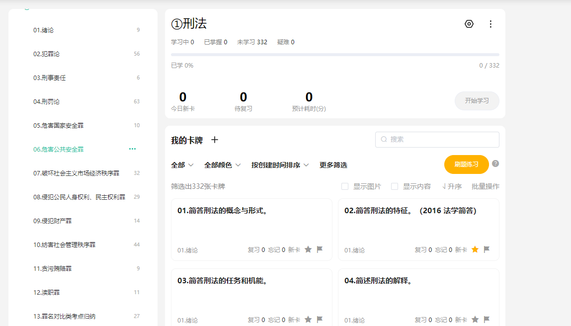Flag the card 03.简答刑法的任务和机能

(x=320, y=320)
